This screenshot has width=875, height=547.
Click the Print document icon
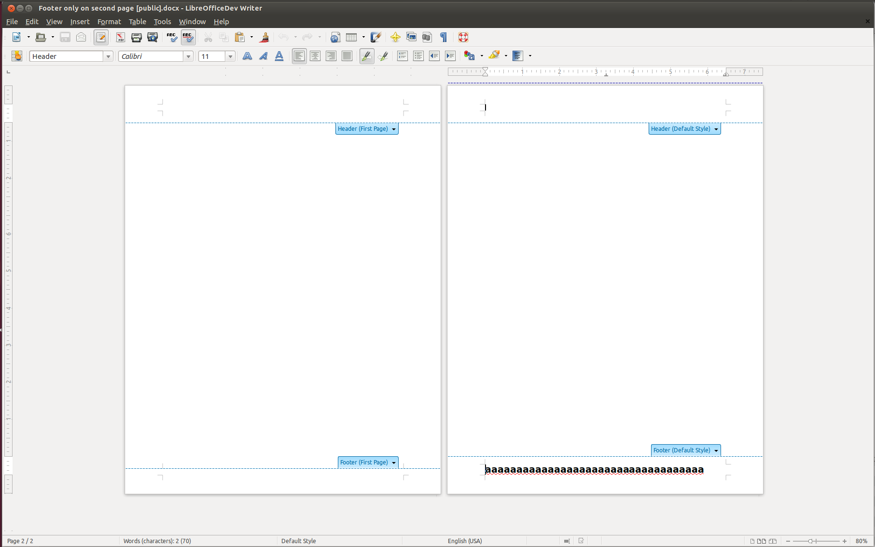[x=137, y=37]
